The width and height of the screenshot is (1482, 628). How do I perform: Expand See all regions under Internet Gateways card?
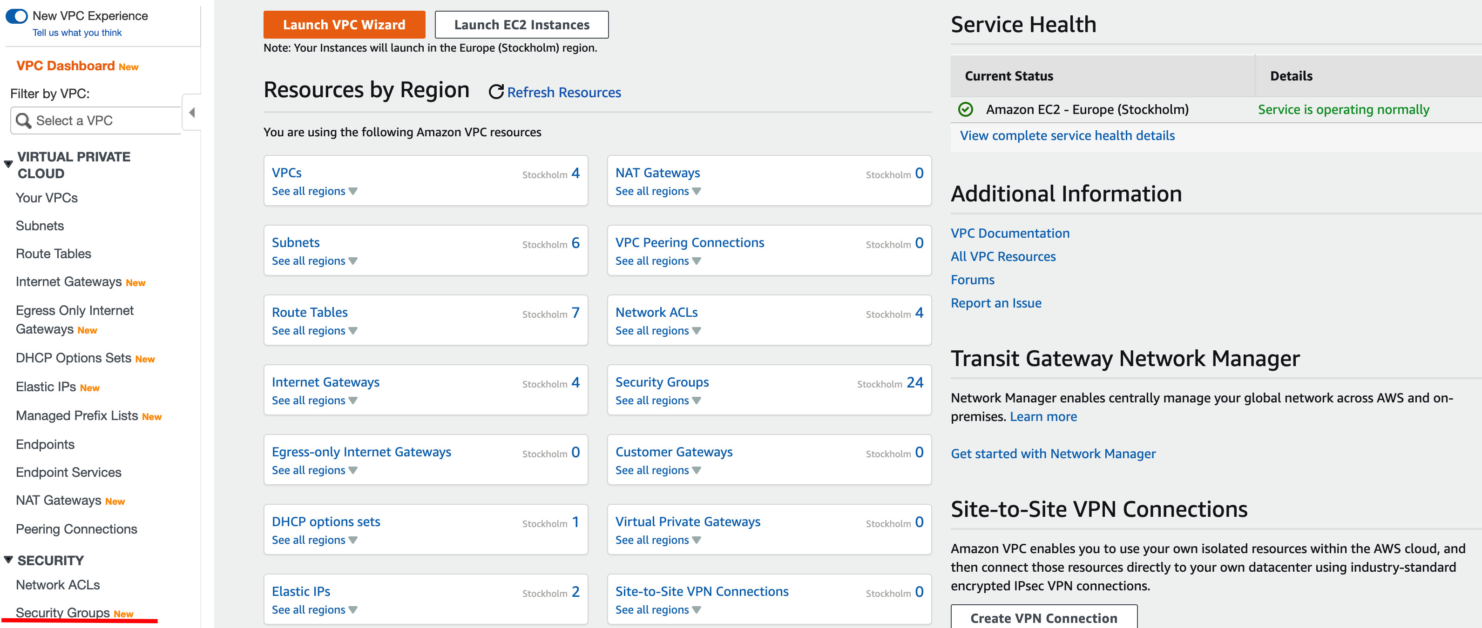click(315, 401)
